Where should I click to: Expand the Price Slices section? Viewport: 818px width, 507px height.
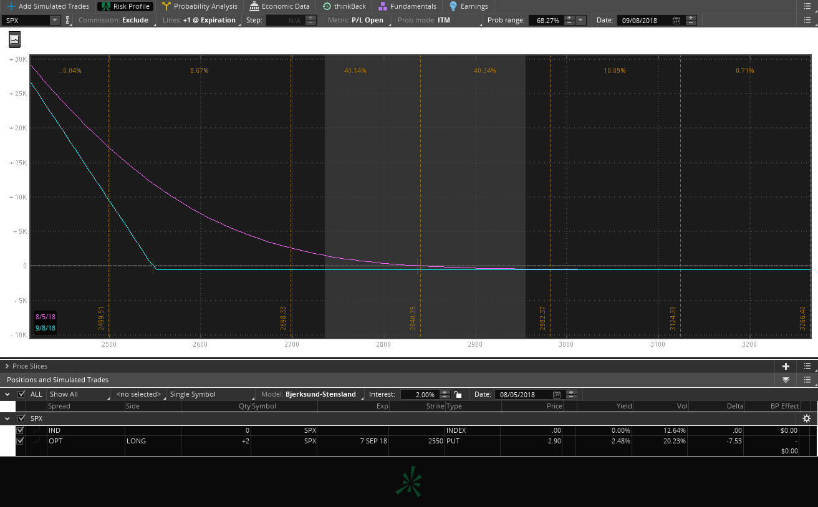tap(7, 366)
